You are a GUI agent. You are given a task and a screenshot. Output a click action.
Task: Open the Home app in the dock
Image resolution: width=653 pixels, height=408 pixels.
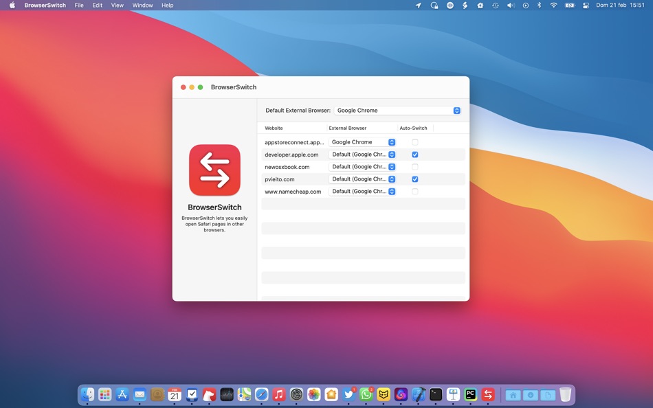(x=331, y=394)
